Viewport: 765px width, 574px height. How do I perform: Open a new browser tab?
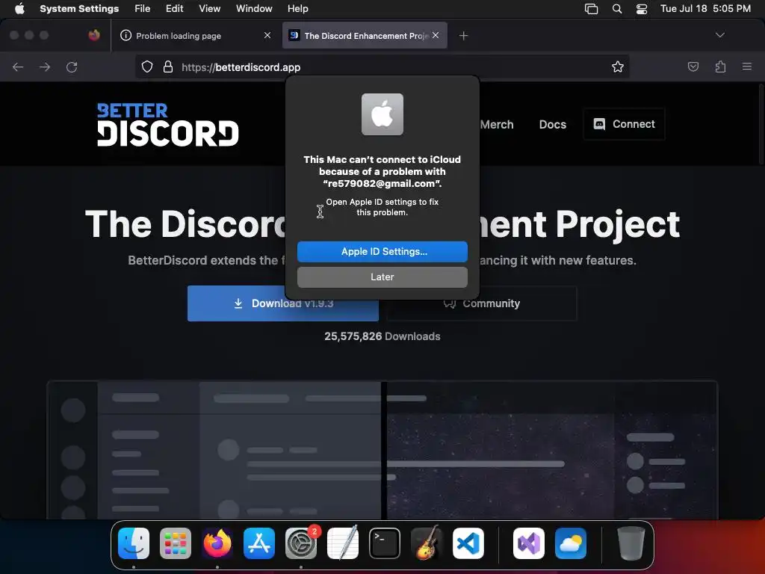coord(463,36)
